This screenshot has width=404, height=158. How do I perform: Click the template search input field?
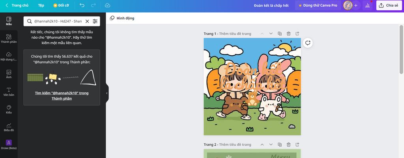point(58,21)
